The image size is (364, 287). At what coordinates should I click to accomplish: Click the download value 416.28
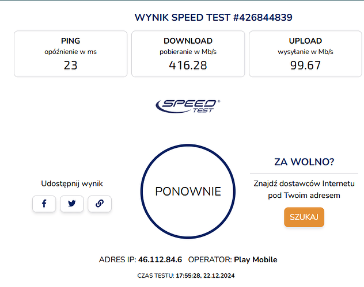point(188,66)
